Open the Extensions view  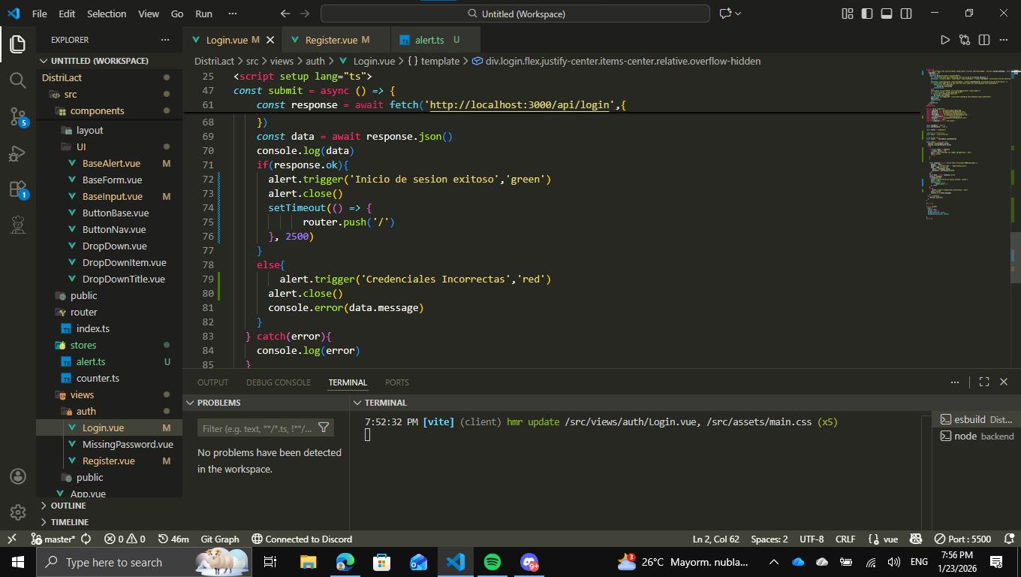pos(18,189)
